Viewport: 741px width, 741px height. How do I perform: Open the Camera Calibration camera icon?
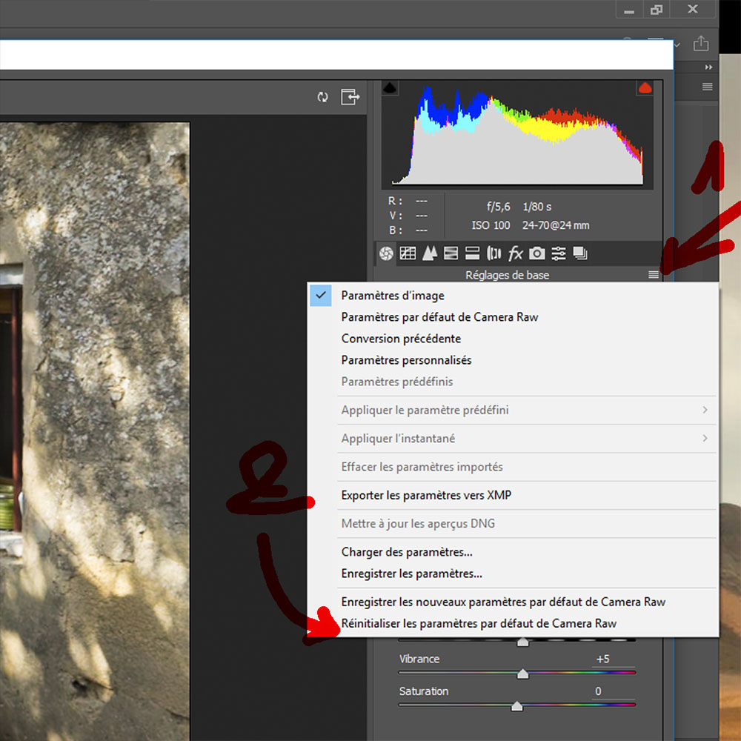tap(537, 253)
